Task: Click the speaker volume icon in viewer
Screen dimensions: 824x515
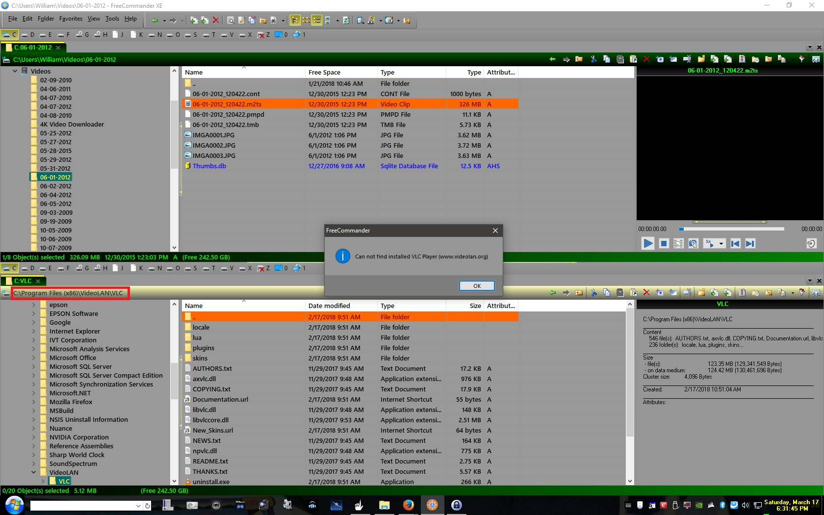Action: click(x=811, y=243)
